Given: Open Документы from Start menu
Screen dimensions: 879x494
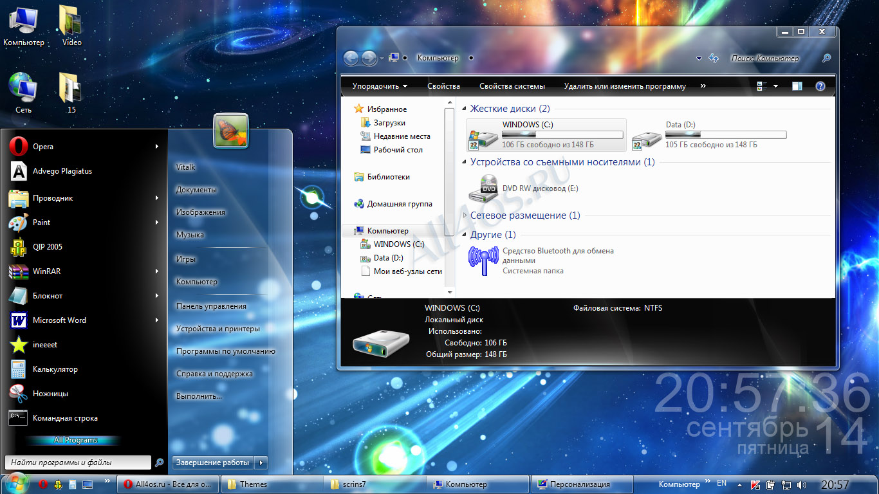Looking at the screenshot, I should [196, 190].
